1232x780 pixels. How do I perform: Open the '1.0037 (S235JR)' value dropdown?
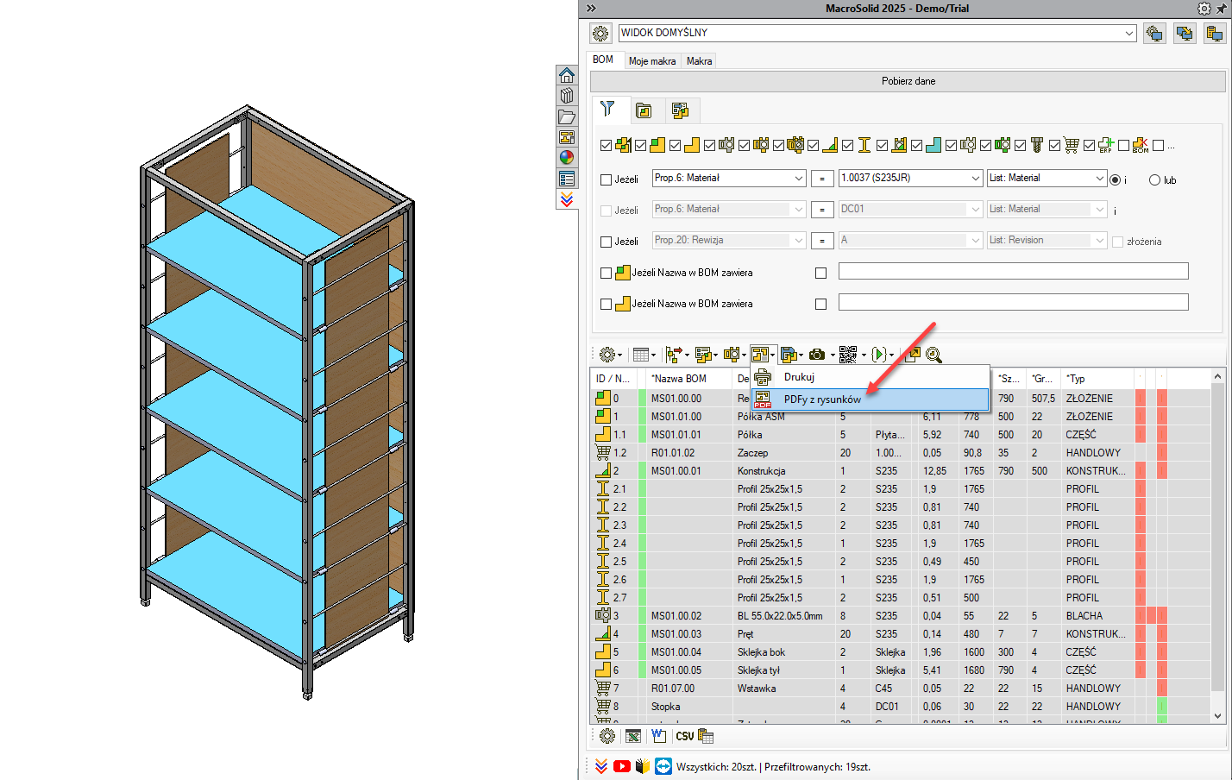point(910,178)
